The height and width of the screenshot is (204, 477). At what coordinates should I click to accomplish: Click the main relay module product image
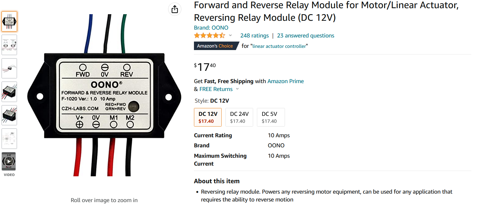(104, 95)
